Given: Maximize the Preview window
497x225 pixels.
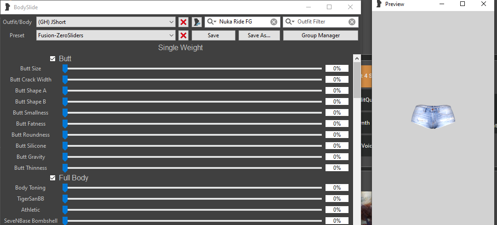Looking at the screenshot, I should (463, 4).
